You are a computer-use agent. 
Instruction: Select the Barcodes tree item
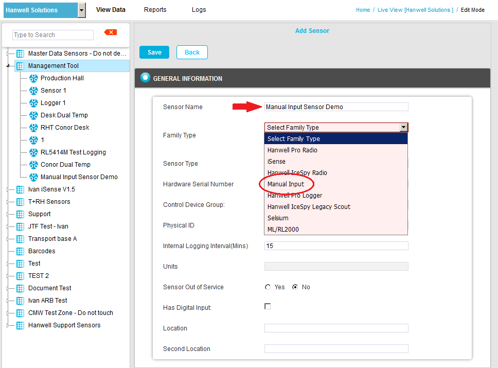pos(42,251)
